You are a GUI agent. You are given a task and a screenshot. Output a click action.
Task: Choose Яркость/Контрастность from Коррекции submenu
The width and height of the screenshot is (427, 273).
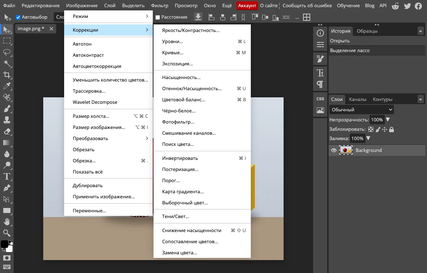(x=202, y=31)
